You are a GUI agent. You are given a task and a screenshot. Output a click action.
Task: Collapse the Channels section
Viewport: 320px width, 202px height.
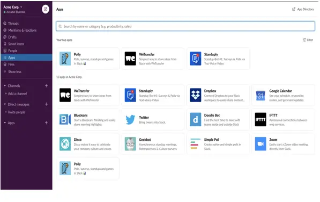pos(5,85)
